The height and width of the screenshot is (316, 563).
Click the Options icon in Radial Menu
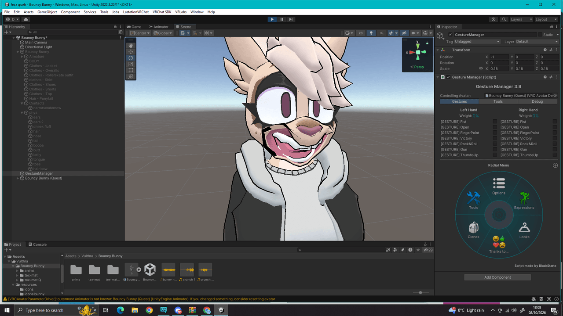[x=499, y=183]
